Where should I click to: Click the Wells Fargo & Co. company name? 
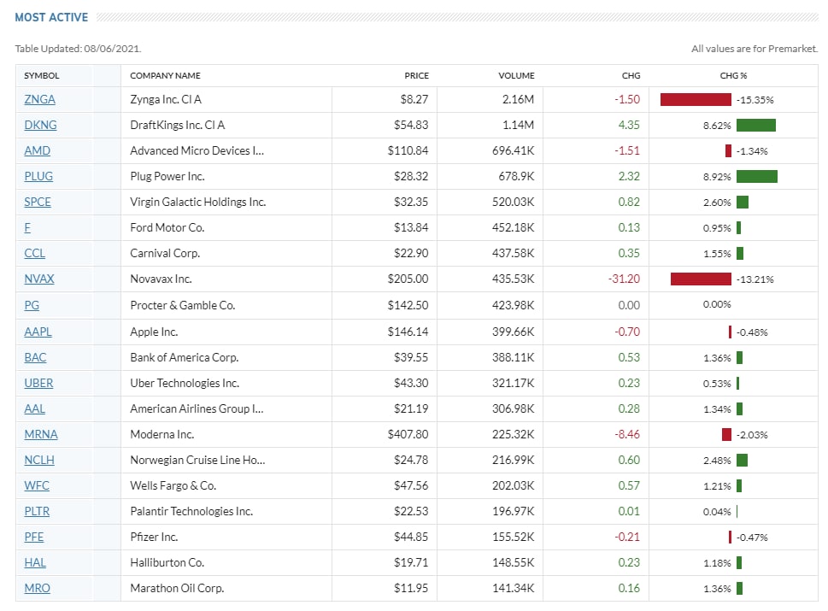(x=173, y=485)
